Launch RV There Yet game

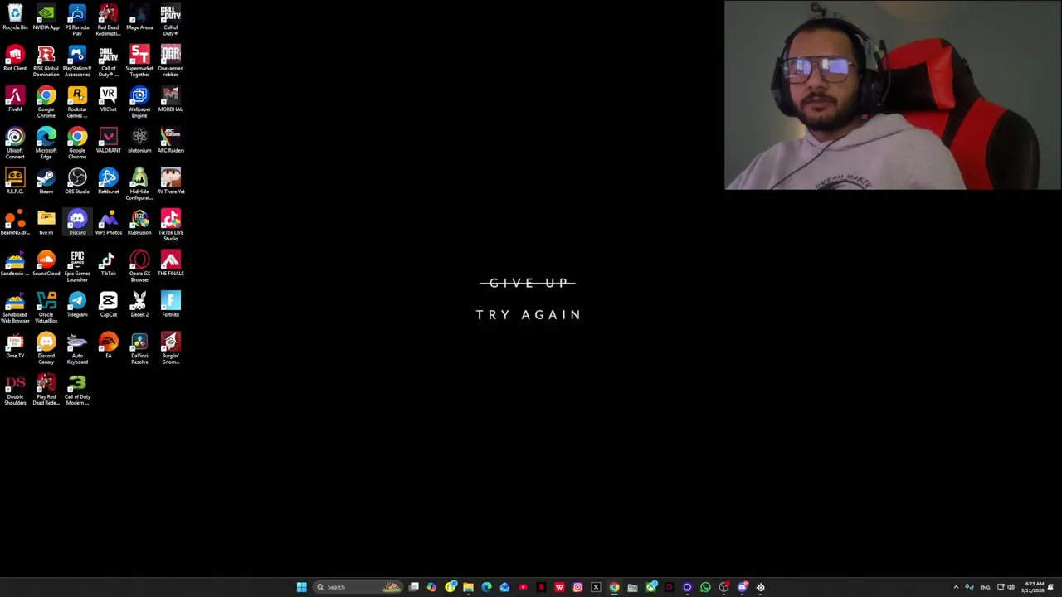171,182
